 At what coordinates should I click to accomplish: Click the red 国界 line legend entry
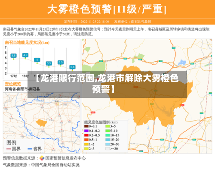13,149
